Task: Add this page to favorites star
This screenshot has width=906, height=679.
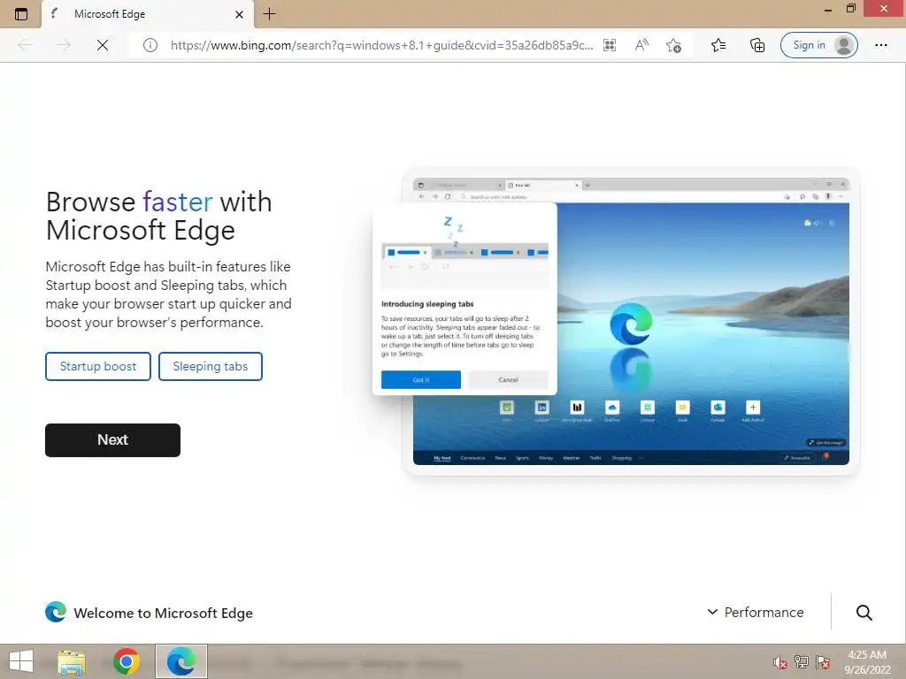Action: click(x=673, y=45)
